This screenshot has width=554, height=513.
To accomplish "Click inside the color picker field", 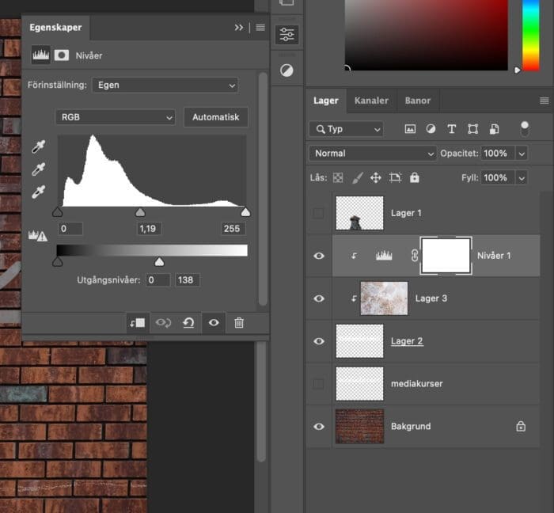I will [426, 35].
